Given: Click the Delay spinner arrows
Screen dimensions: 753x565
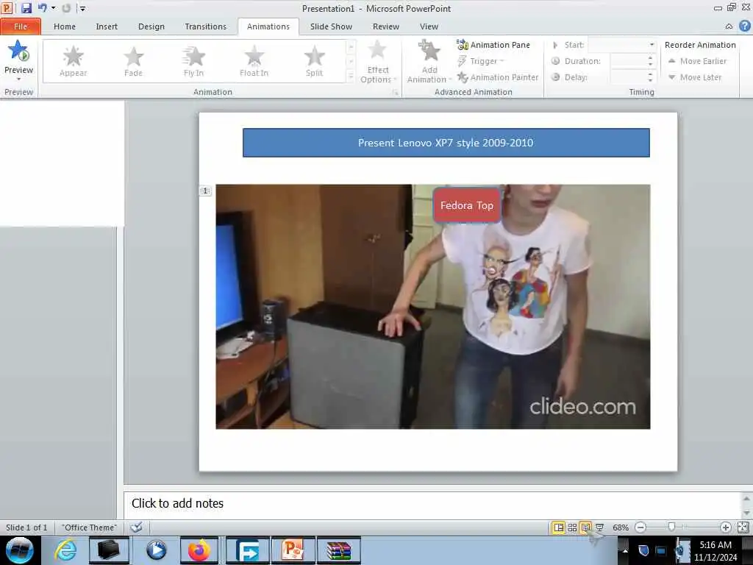Looking at the screenshot, I should pos(651,77).
